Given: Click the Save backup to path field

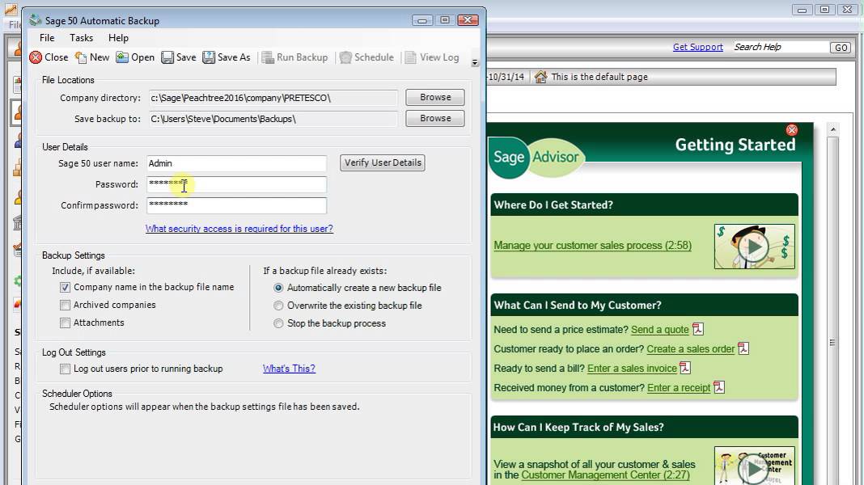Looking at the screenshot, I should pos(273,119).
